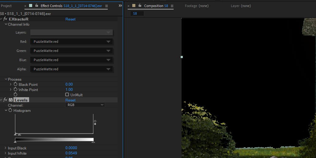The width and height of the screenshot is (316, 158).
Task: Click the S8 composition breadcrumb
Action: click(137, 13)
